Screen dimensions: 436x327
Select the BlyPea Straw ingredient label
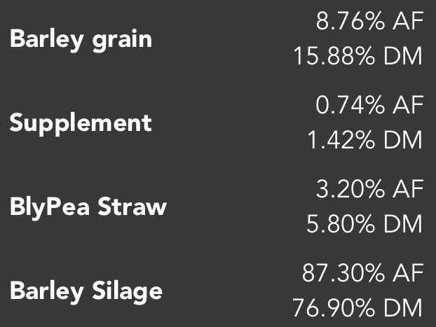[x=88, y=207]
